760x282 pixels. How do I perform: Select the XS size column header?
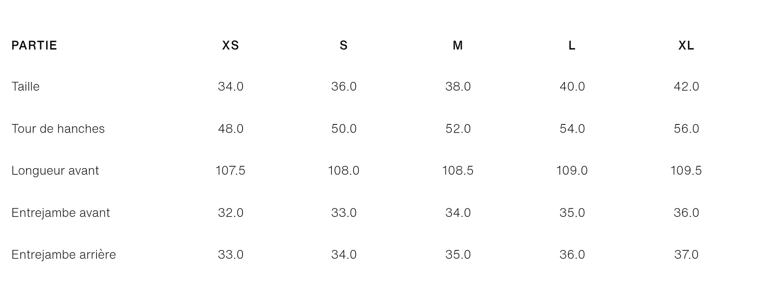coord(230,46)
